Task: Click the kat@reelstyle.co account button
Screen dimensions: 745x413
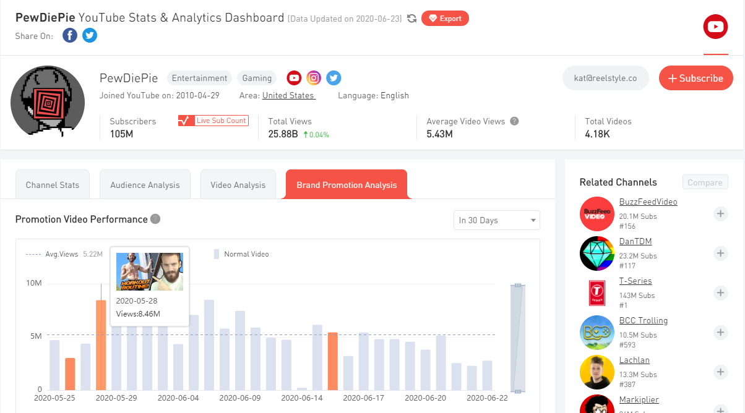Action: click(x=606, y=79)
